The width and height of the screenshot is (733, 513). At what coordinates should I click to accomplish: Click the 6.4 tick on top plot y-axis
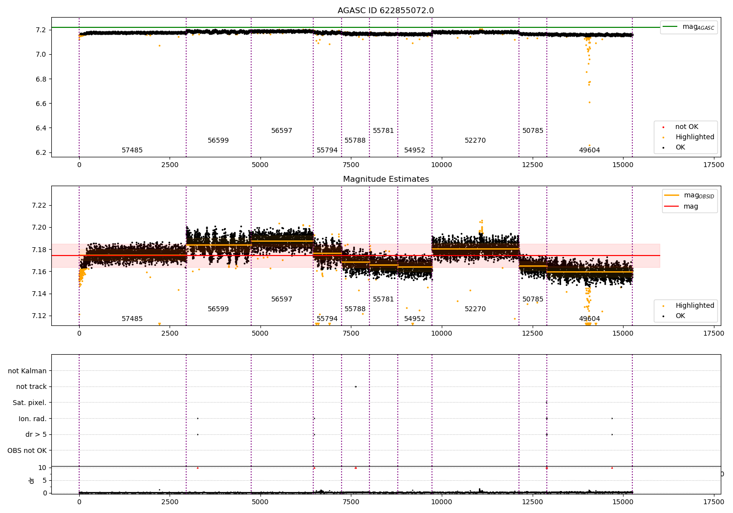(41, 128)
